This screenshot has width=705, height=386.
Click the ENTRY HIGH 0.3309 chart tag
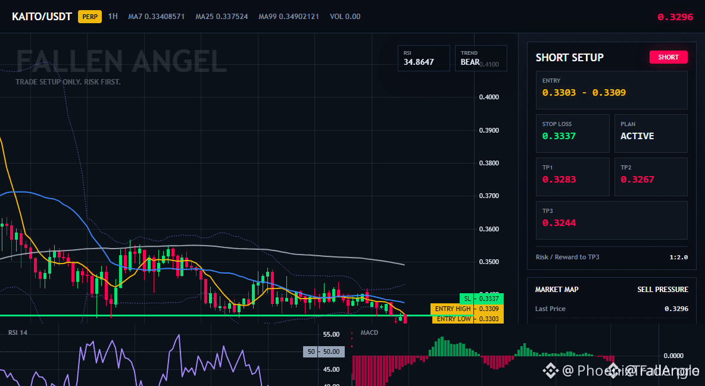[467, 309]
